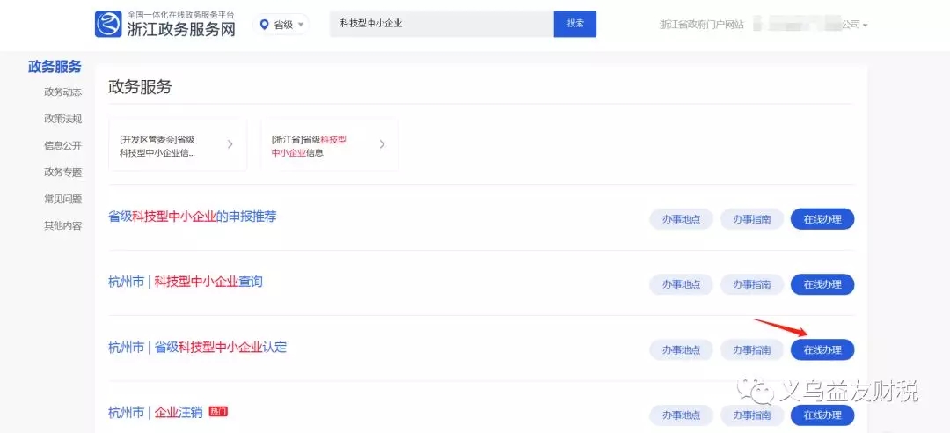Visit the 浙江省政府门户网站 link

coord(701,25)
